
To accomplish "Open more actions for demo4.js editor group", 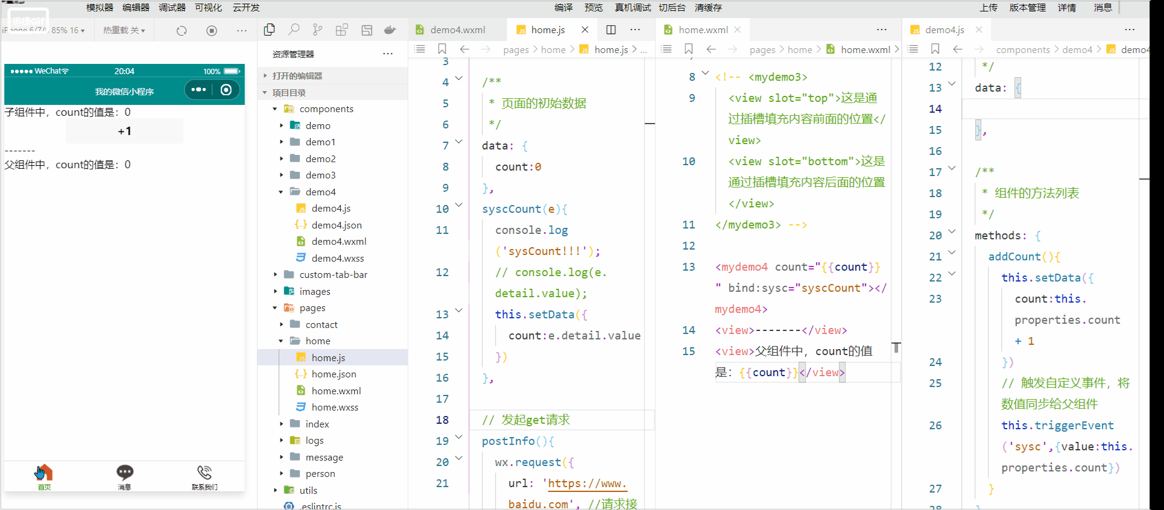I will (1130, 30).
